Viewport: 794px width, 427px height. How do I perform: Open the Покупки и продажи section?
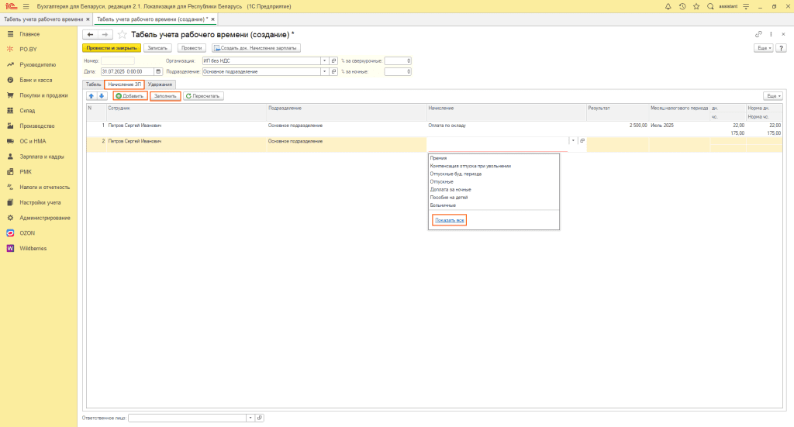point(43,95)
